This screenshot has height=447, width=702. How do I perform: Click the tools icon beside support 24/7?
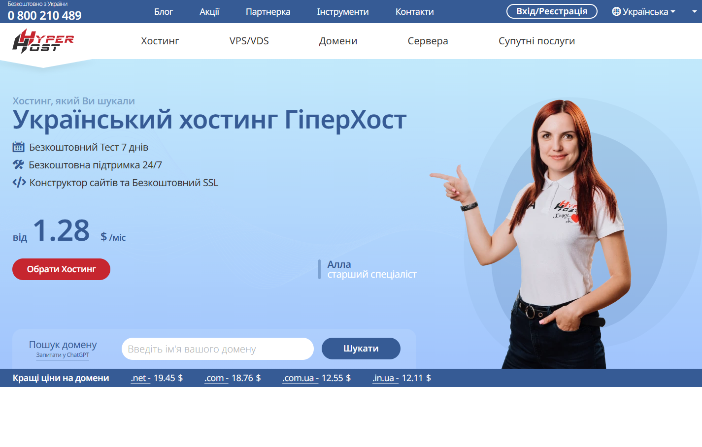(x=18, y=164)
